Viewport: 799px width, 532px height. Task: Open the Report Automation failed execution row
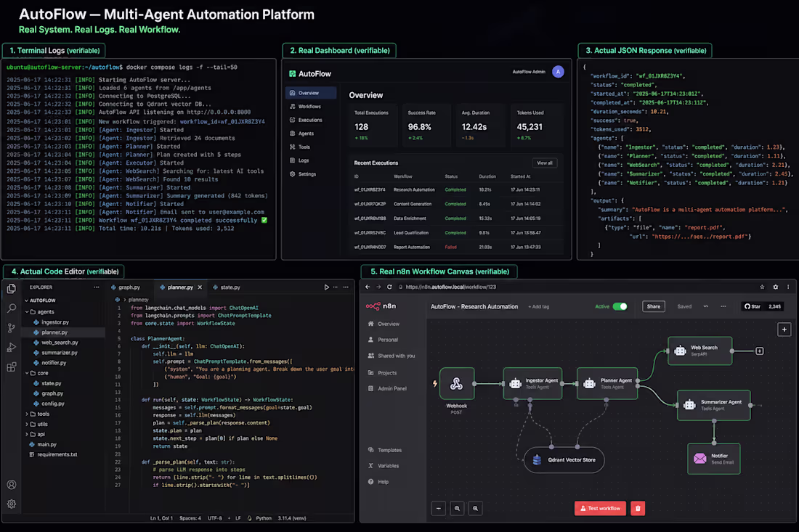(456, 247)
